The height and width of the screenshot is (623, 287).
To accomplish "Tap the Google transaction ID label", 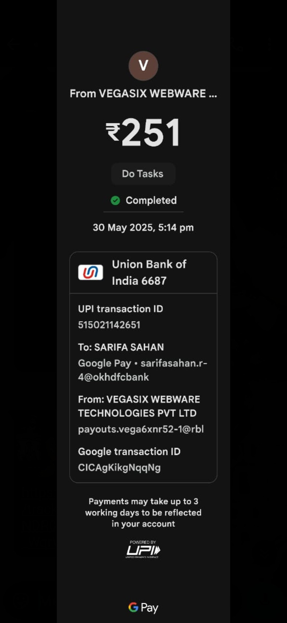I will click(x=129, y=452).
